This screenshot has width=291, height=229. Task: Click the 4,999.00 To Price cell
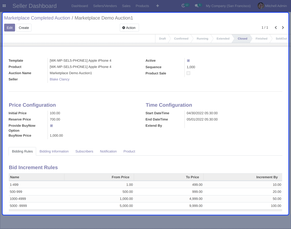tap(196, 199)
